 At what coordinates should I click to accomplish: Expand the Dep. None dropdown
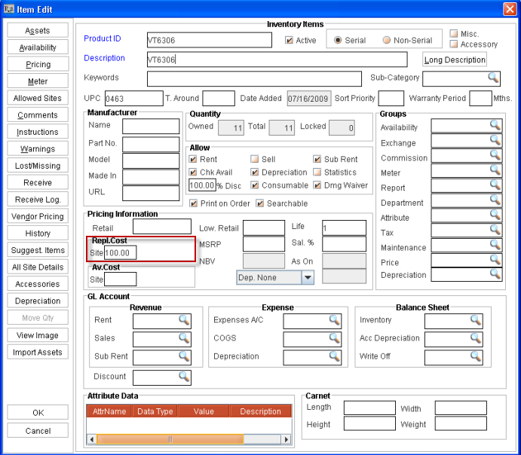(308, 277)
